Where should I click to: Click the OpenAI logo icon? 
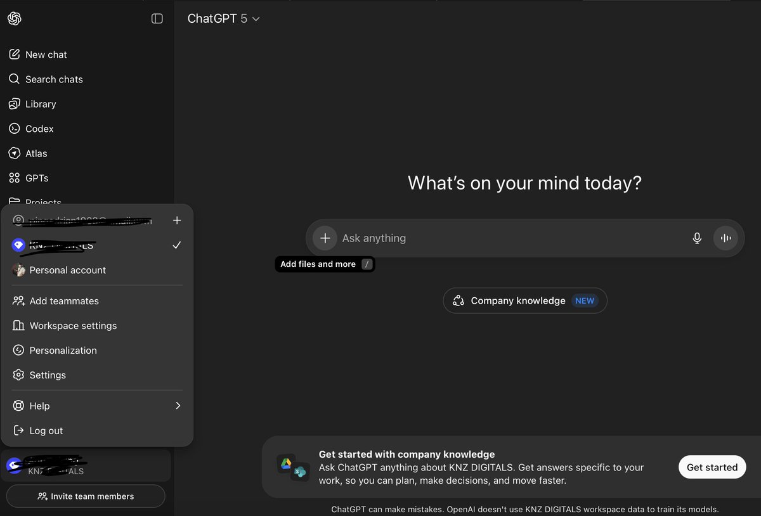coord(15,18)
